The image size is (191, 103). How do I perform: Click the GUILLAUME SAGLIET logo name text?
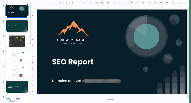click(x=73, y=40)
